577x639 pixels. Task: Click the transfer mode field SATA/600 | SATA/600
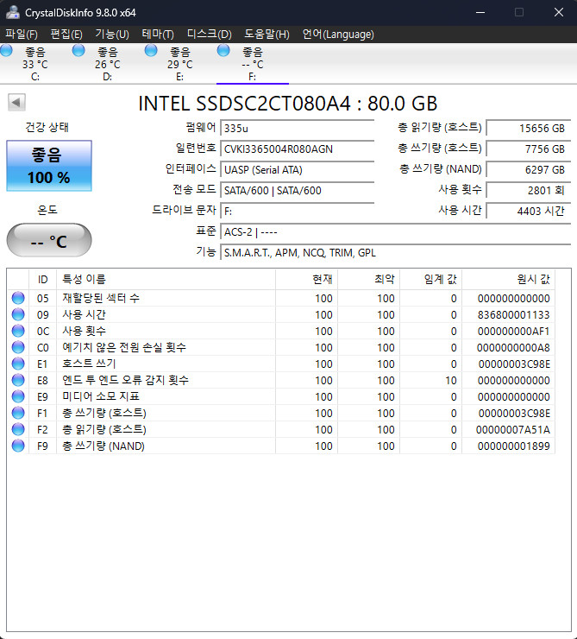click(297, 190)
